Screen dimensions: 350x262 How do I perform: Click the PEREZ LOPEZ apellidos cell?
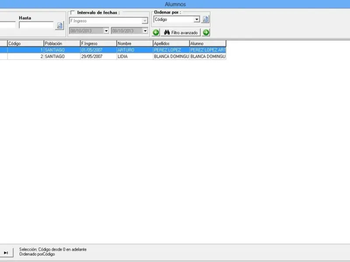pos(171,50)
